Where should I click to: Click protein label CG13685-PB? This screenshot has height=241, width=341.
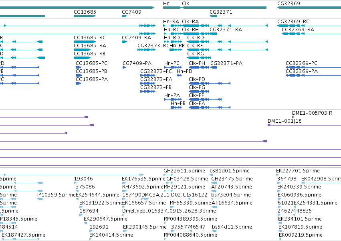click(91, 71)
